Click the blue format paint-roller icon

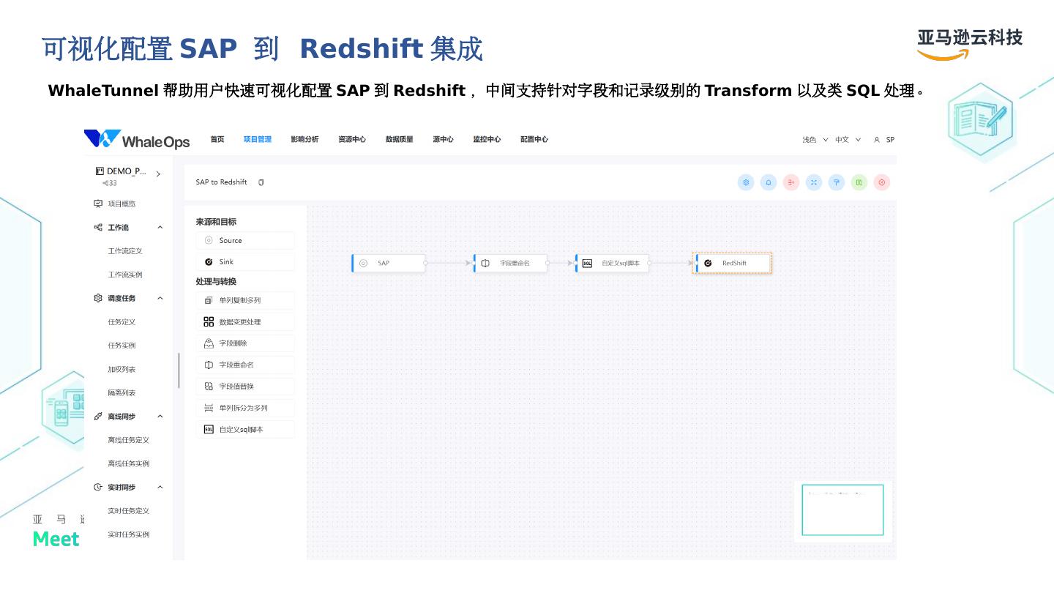click(837, 182)
